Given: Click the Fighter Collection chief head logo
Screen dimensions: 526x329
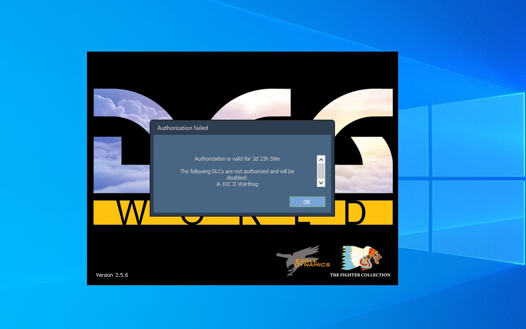Looking at the screenshot, I should tap(361, 258).
